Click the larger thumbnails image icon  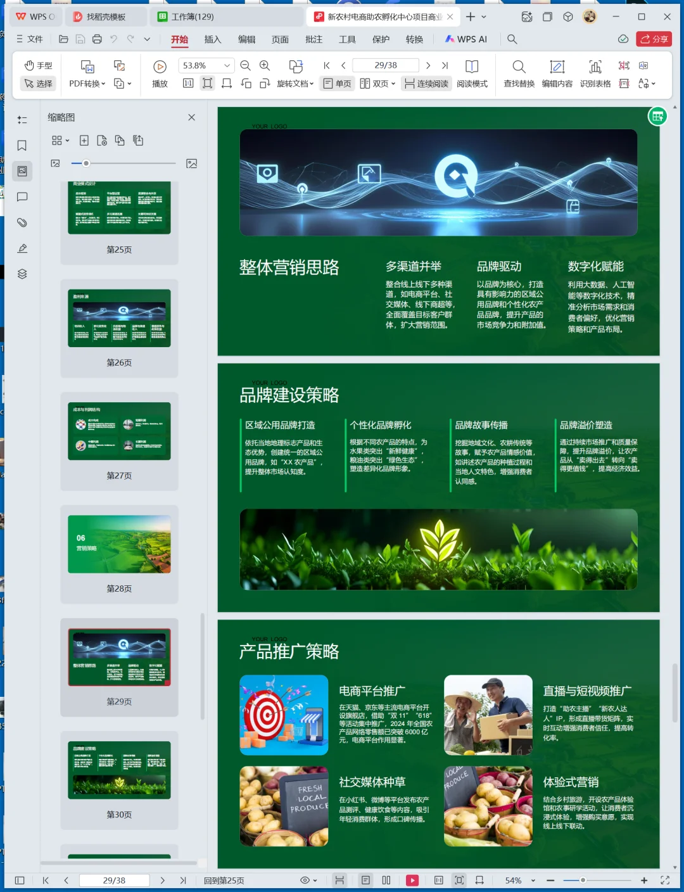(x=192, y=163)
